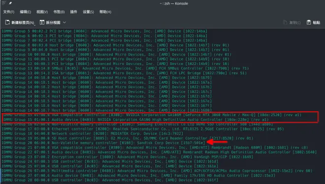Click the VanGogh PSP/CCP Encryption controller line
This screenshot has width=325, height=184.
pyautogui.click(x=128, y=156)
